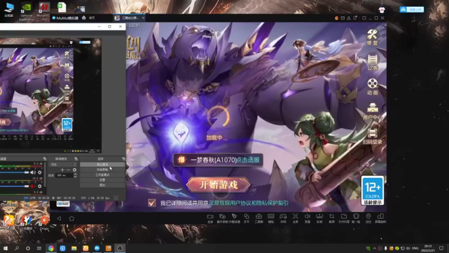This screenshot has width=449, height=253.
Task: Open the 扫码登录 QR login icon
Action: tap(372, 136)
